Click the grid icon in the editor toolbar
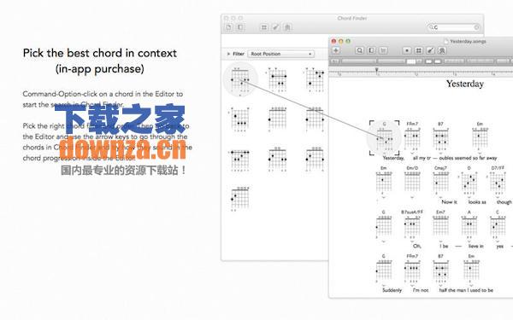This screenshot has height=320, width=513. tap(418, 50)
